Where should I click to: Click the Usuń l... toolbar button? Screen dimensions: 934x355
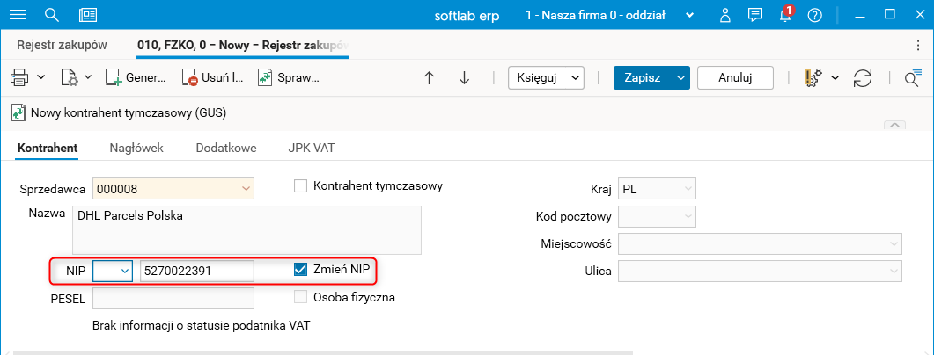tap(213, 77)
